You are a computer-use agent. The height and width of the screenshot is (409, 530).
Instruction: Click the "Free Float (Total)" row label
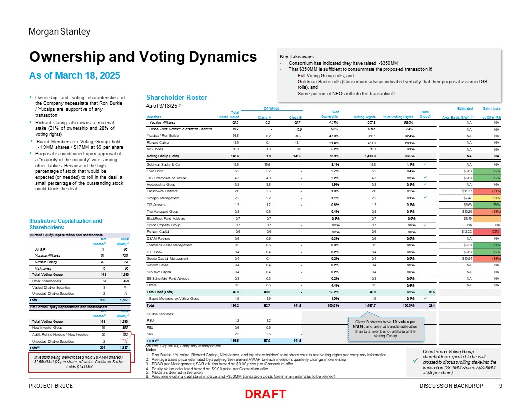[160, 292]
